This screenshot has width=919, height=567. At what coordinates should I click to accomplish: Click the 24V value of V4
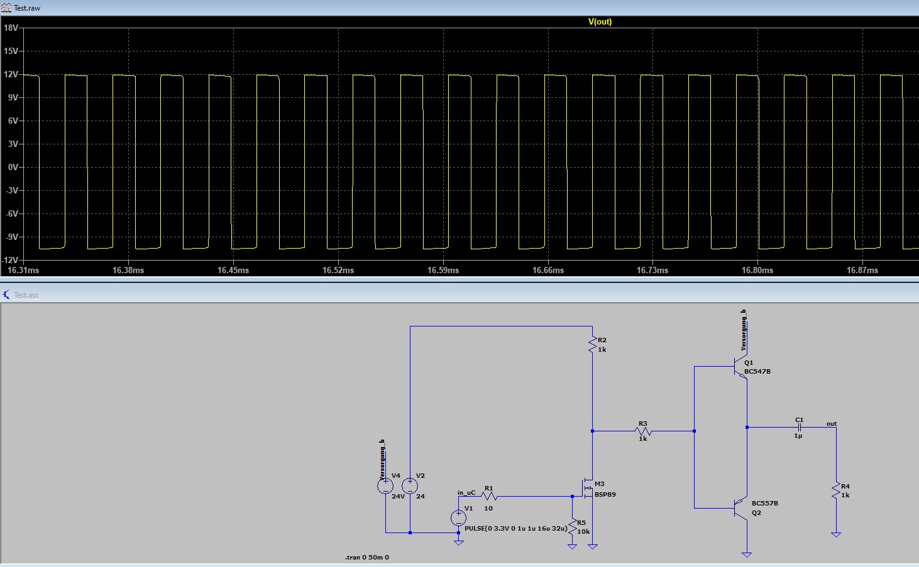pos(399,497)
